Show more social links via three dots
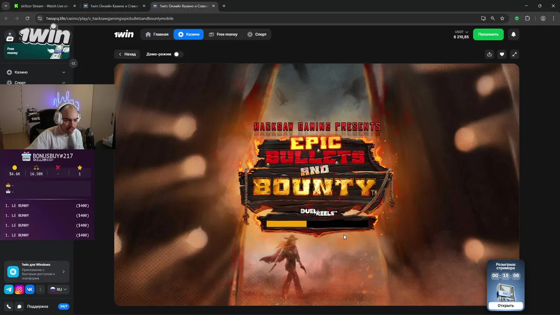Viewport: 560px width, 315px height. click(x=40, y=289)
